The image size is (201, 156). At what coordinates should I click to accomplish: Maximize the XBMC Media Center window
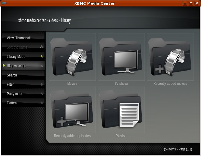(x=191, y=3)
